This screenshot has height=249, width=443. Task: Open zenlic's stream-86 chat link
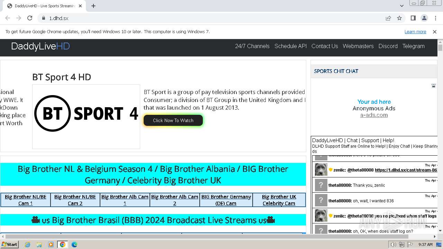click(406, 170)
